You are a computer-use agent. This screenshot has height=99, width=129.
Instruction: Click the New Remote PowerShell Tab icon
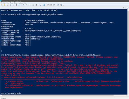[x=40, y=5]
